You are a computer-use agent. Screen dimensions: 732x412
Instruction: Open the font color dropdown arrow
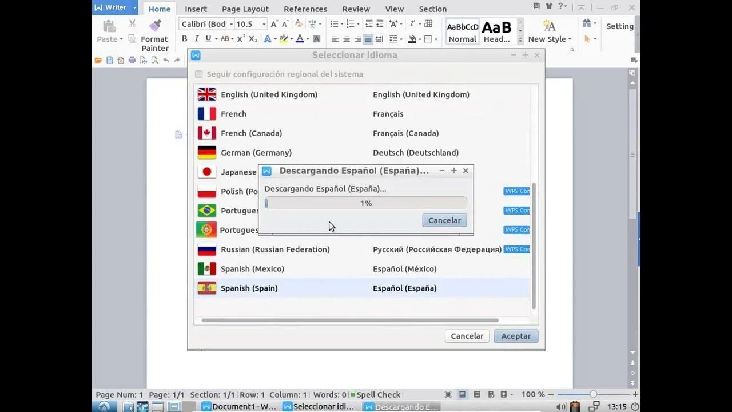308,39
